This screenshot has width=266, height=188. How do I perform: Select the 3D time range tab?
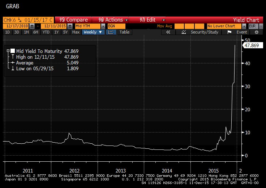[x=17, y=32]
